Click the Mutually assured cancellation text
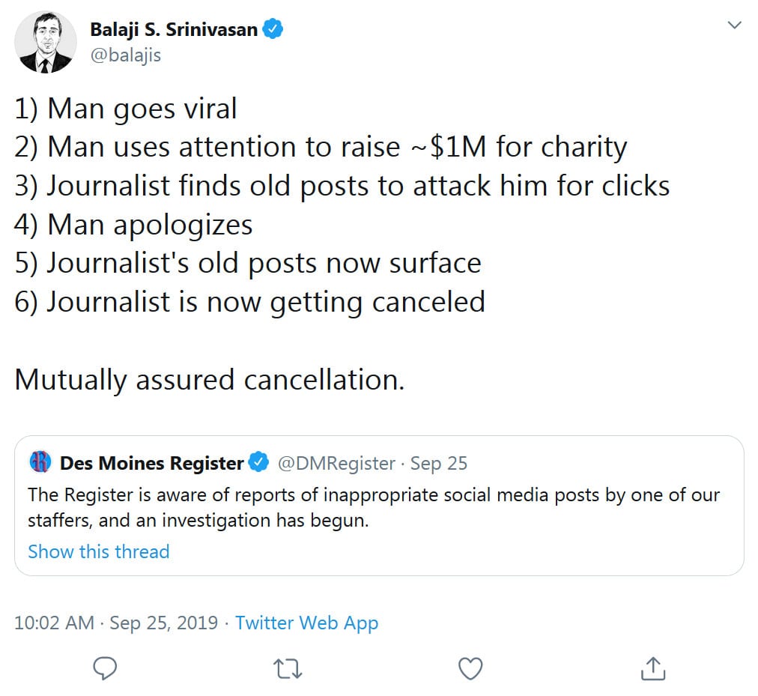Screen dimensions: 758x696 point(209,379)
